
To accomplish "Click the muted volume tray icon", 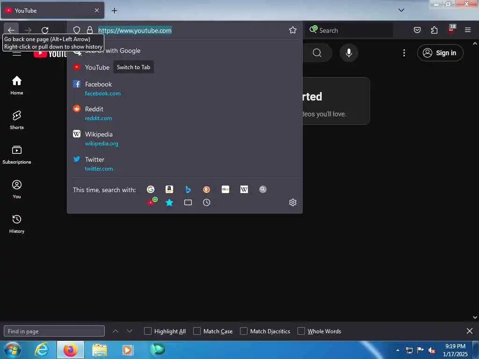I will coord(432,350).
